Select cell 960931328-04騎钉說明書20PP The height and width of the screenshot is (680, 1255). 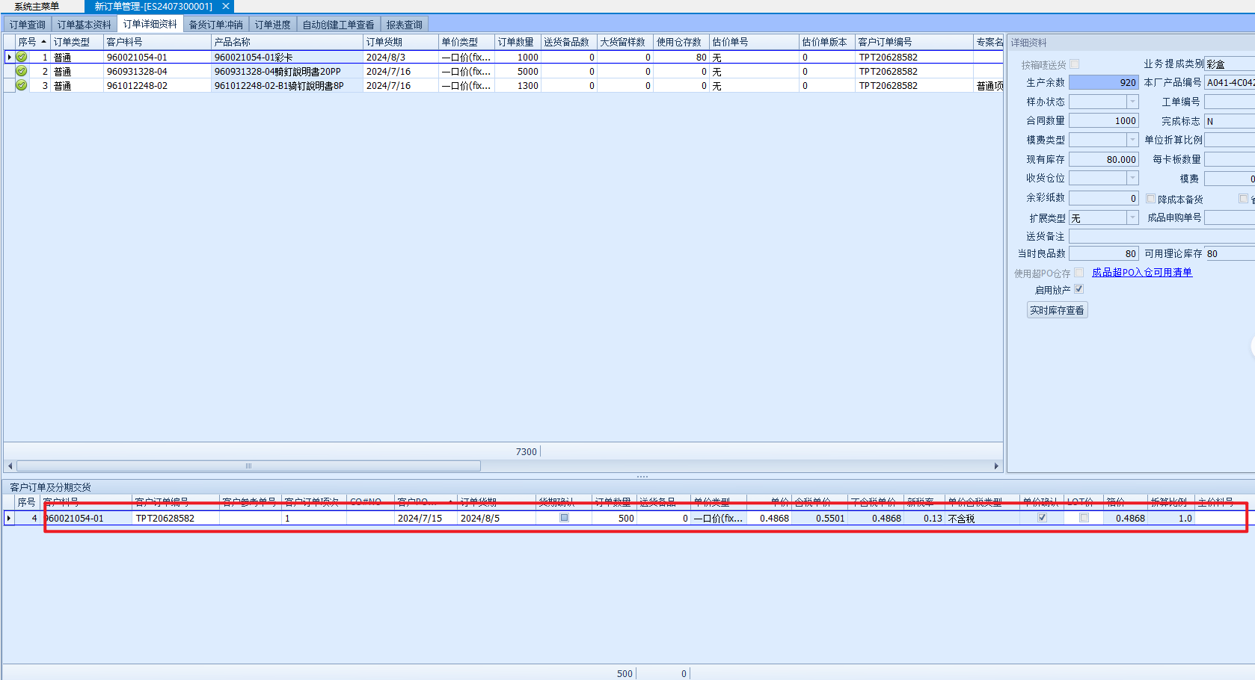287,71
